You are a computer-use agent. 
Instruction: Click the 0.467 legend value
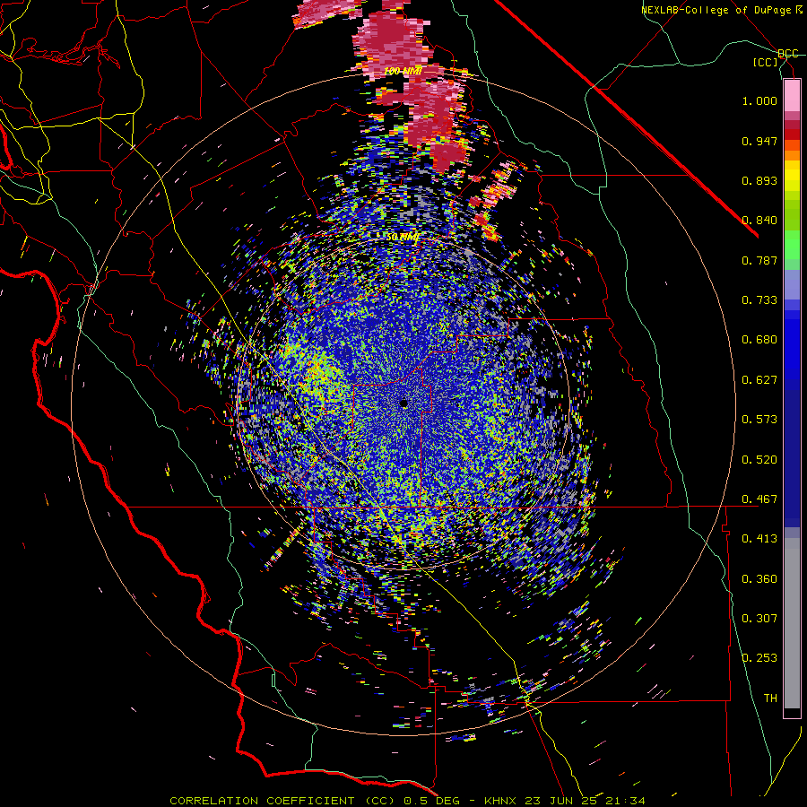click(x=759, y=499)
